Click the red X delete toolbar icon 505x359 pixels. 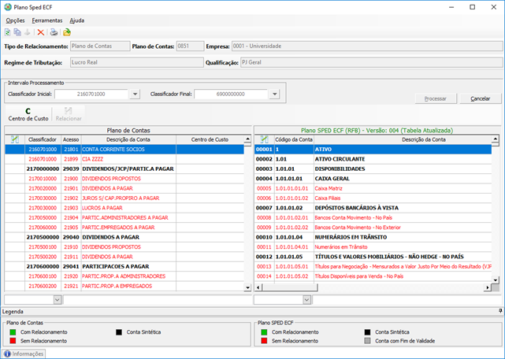[x=41, y=32]
